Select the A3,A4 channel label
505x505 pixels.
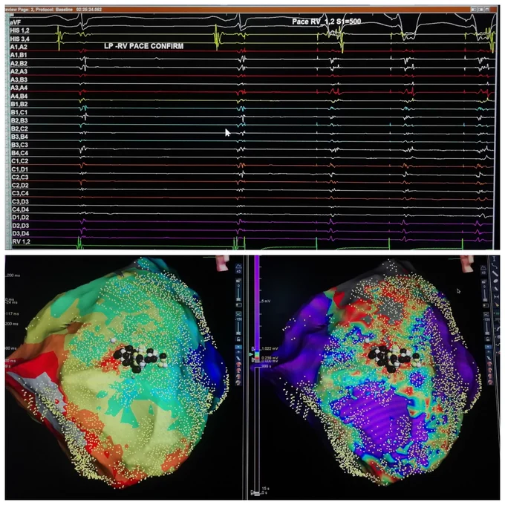point(19,88)
